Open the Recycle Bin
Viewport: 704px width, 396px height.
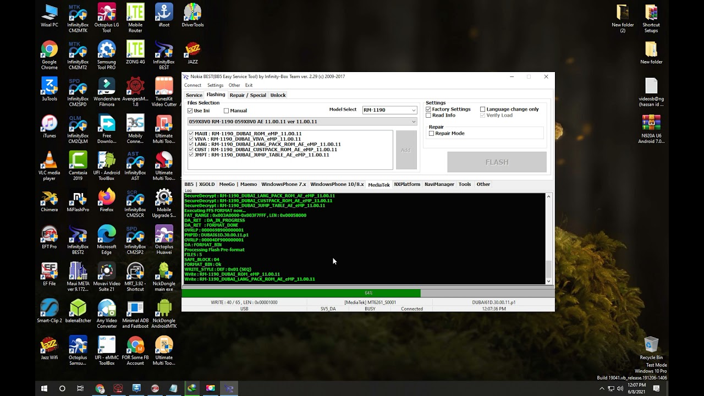[x=651, y=348]
